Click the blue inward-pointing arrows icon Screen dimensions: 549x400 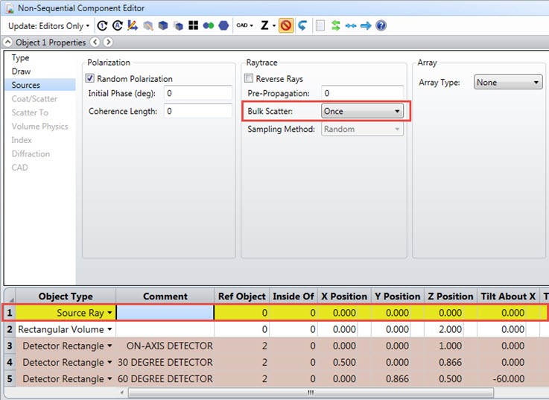(350, 25)
